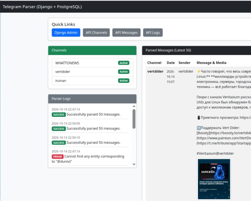This screenshot has height=201, width=251.
Task: Click the bold vertdider channel cell
Action: (x=155, y=71)
